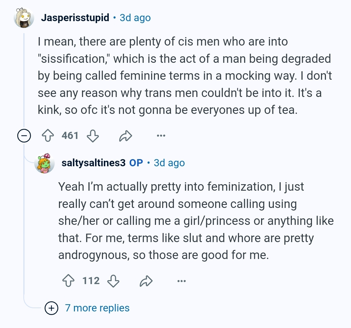Downvote saltysaltines3's reply
351x328 pixels.
pyautogui.click(x=113, y=280)
